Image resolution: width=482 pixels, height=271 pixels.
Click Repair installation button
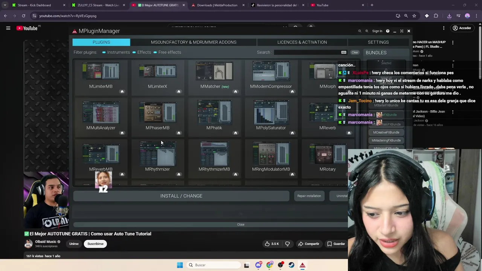coord(309,196)
